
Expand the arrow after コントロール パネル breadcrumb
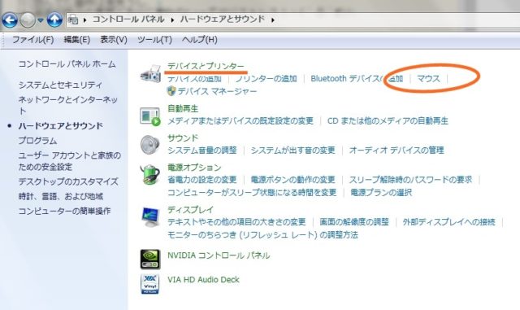pyautogui.click(x=172, y=20)
